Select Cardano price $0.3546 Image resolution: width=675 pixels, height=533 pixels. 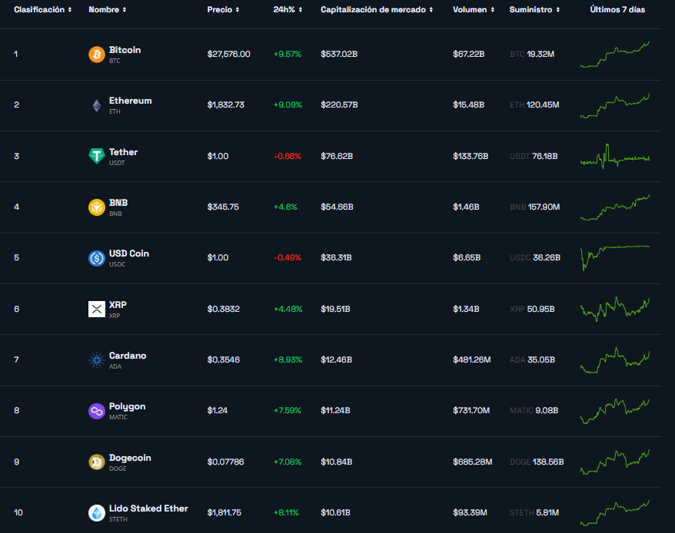(x=224, y=359)
